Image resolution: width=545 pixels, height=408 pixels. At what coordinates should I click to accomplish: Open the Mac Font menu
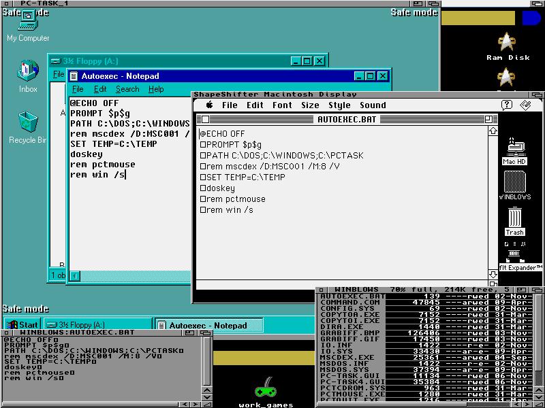tap(282, 105)
